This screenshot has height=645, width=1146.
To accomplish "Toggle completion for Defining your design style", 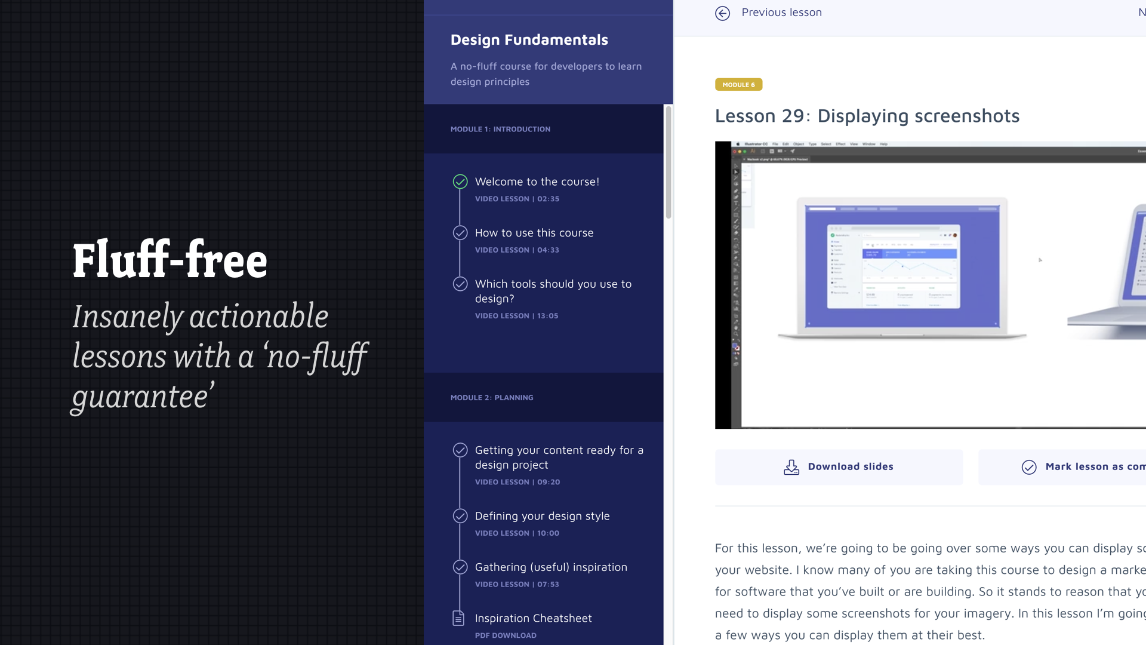I will pos(460,515).
